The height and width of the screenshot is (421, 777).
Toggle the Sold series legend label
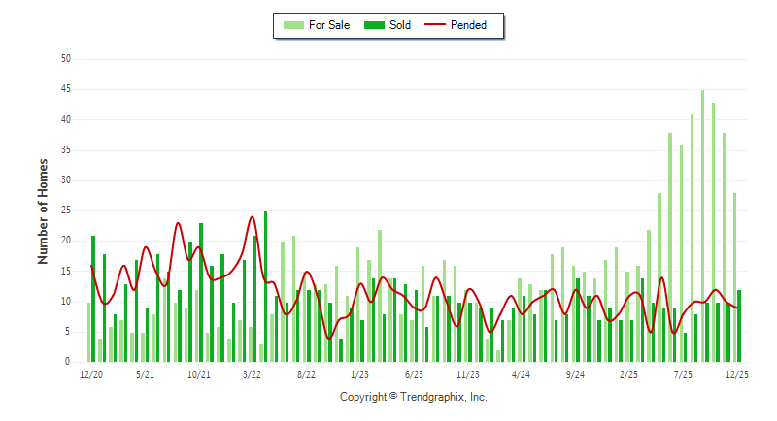point(400,25)
